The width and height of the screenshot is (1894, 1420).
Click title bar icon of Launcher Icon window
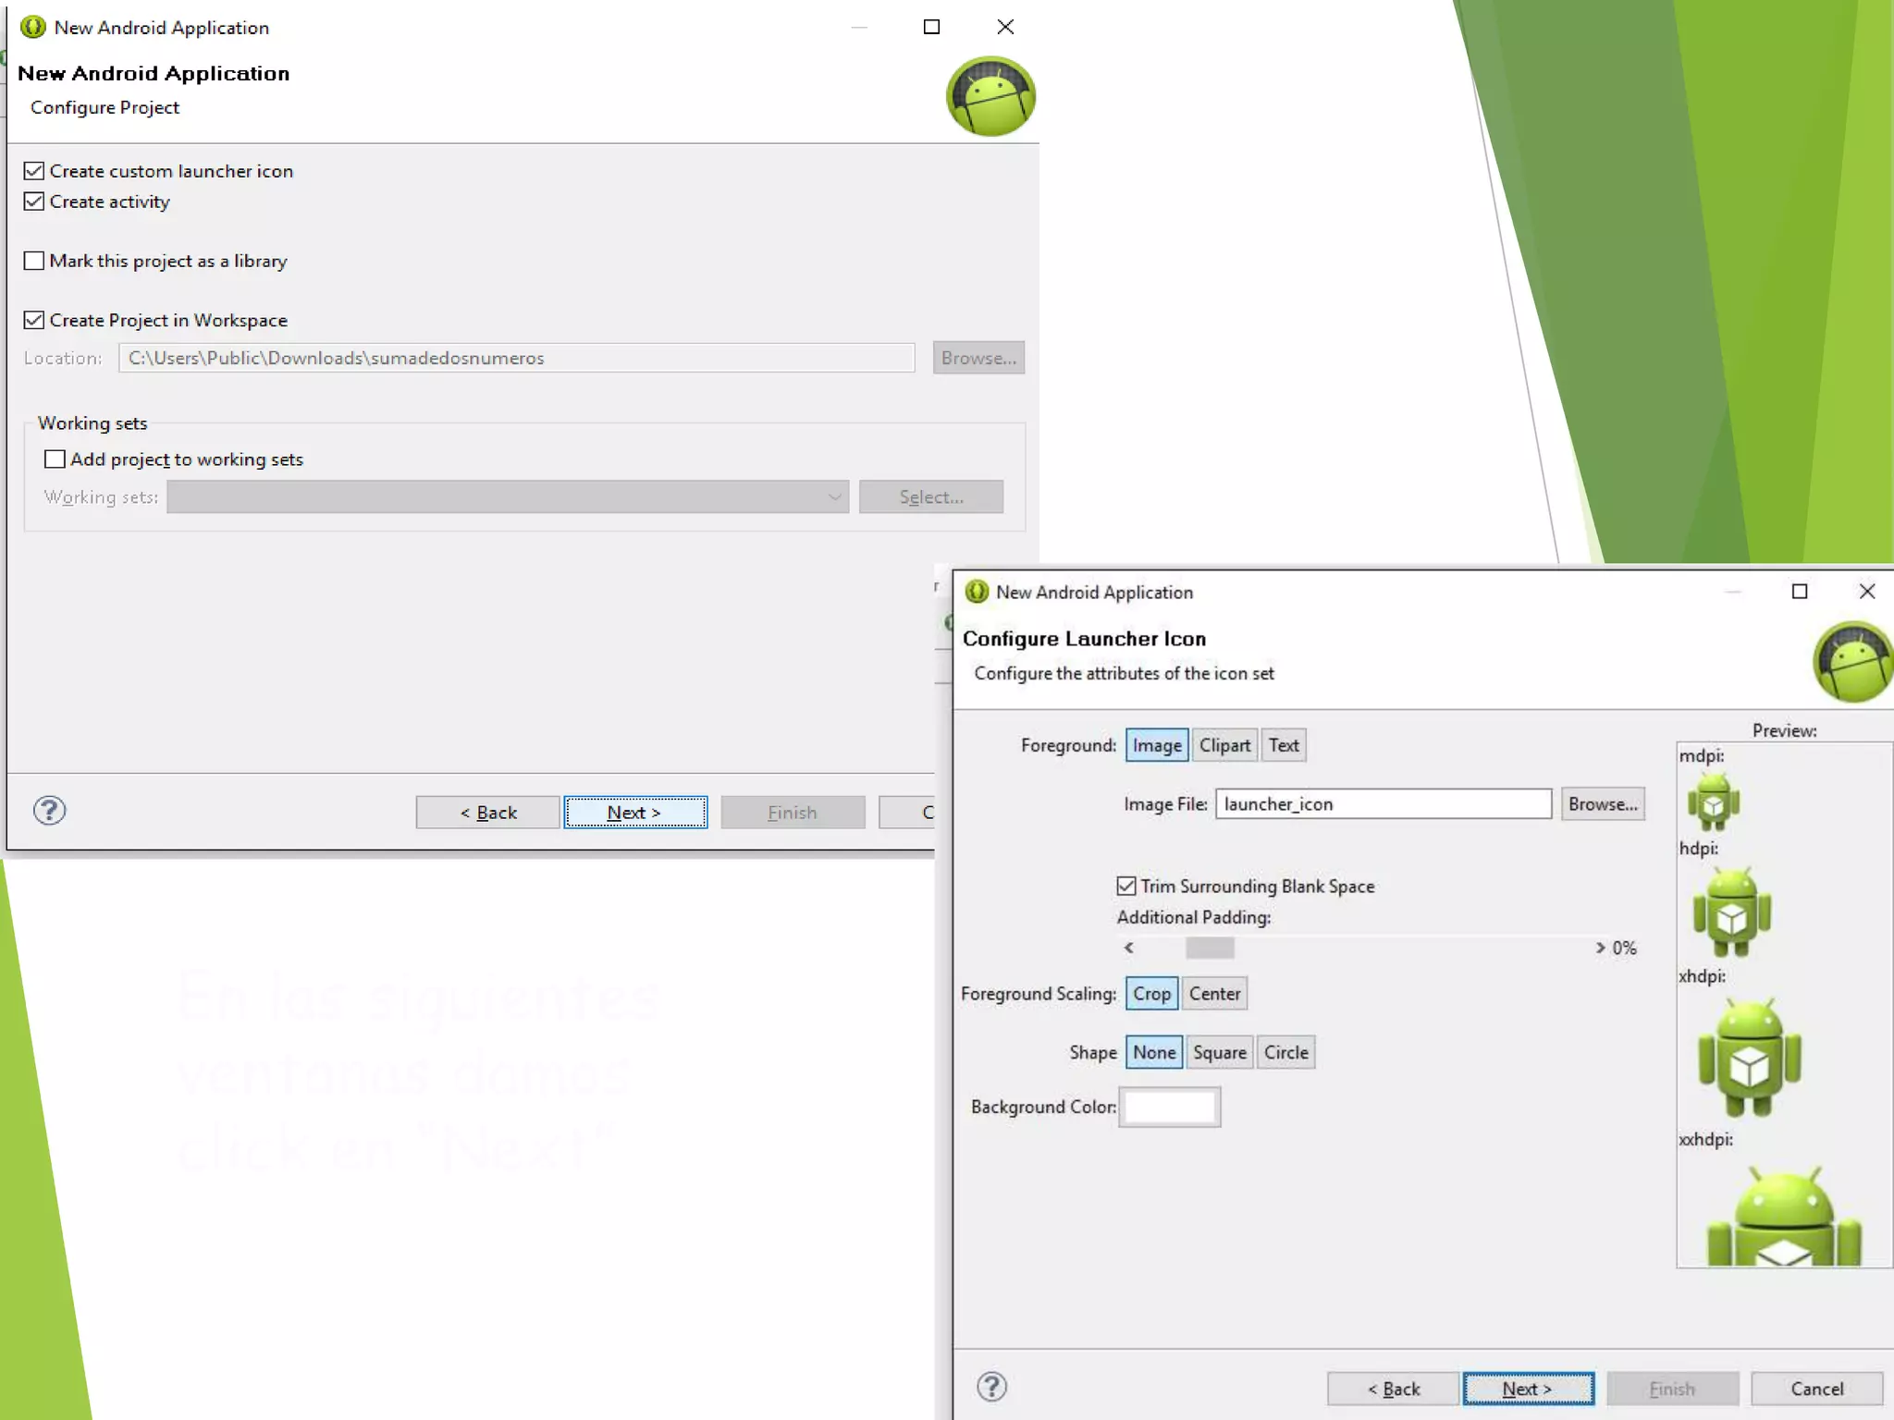click(x=978, y=592)
